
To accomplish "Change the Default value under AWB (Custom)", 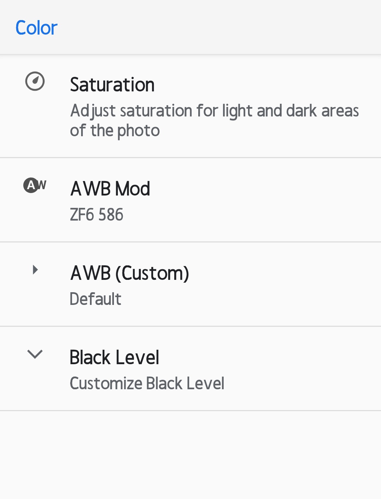I will point(95,299).
